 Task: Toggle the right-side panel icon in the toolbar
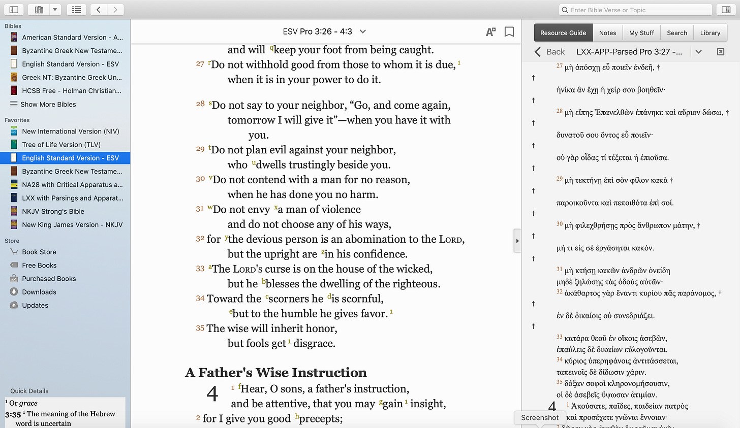tap(726, 10)
